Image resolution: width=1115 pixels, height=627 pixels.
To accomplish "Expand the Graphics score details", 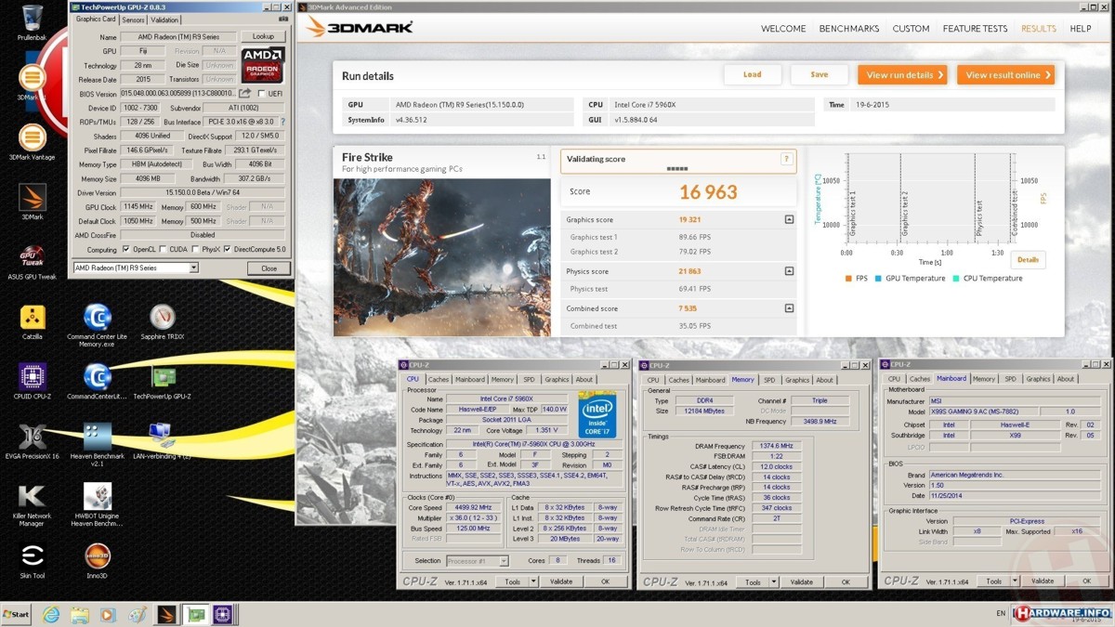I will pyautogui.click(x=789, y=220).
